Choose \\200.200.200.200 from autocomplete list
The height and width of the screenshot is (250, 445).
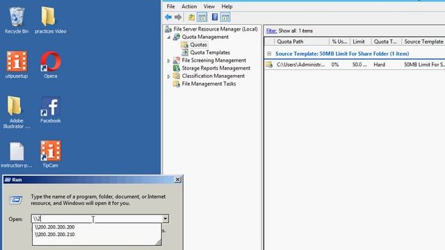pos(54,227)
